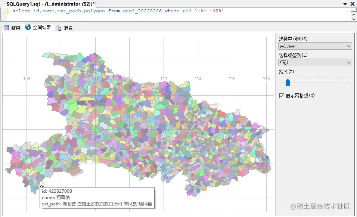Viewport: 357px width, 217px height.
Task: Click the SQLQuery1.sql document tab
Action: pos(50,4)
